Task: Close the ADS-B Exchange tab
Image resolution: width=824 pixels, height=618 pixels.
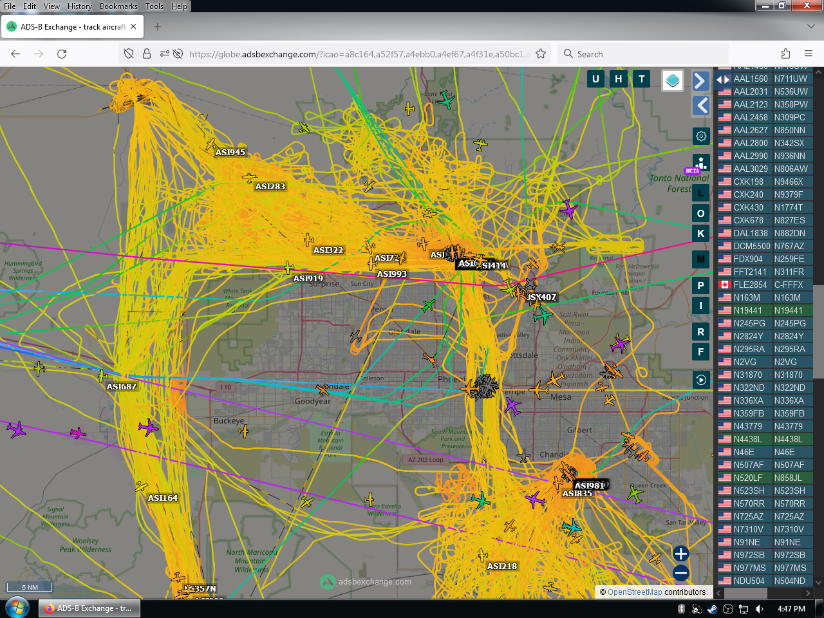Action: (133, 27)
